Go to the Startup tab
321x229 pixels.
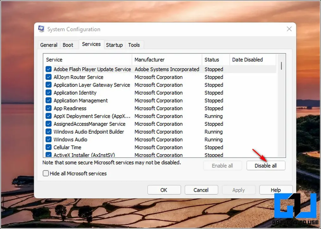[114, 45]
